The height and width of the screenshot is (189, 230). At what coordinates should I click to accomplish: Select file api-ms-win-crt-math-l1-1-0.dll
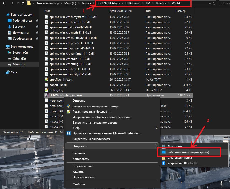(70, 33)
